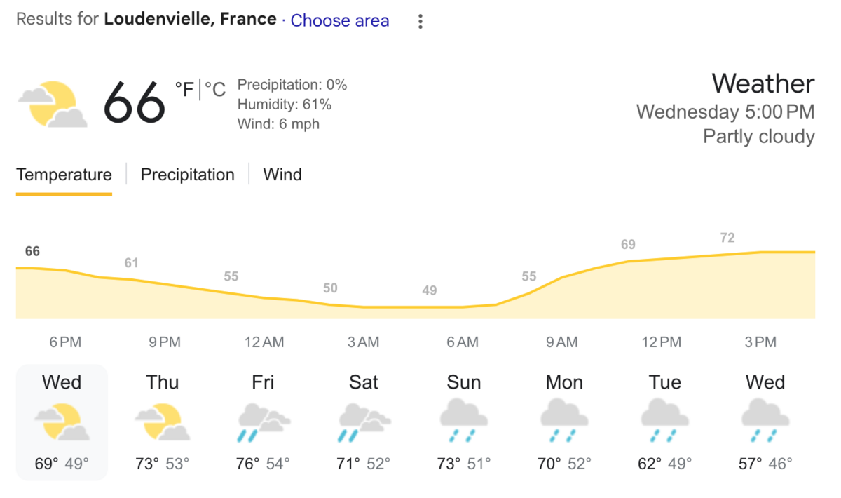Screen dimensions: 841x498
Task: Open the Wind tab
Action: tap(282, 174)
